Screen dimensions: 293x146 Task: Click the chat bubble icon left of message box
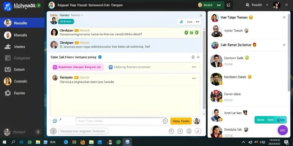(x=55, y=121)
